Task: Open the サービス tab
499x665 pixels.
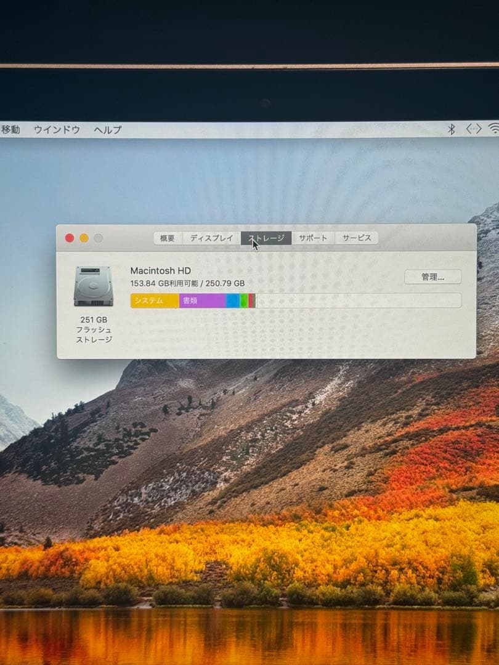Action: click(x=356, y=236)
